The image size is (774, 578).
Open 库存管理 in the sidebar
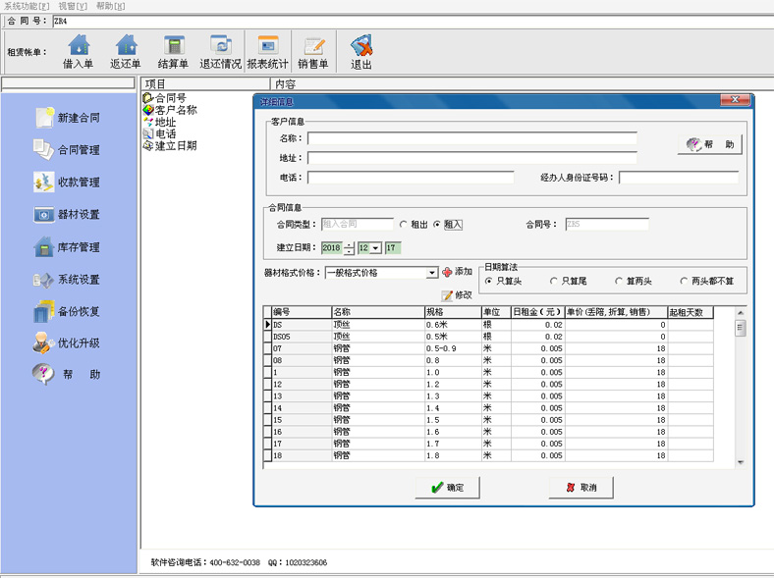click(67, 247)
